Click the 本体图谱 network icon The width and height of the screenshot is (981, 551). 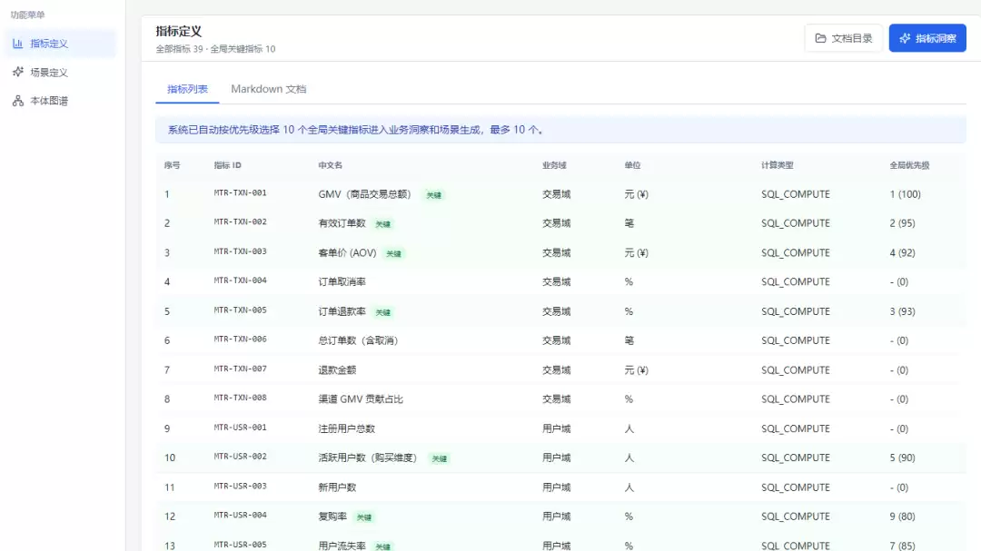point(17,101)
